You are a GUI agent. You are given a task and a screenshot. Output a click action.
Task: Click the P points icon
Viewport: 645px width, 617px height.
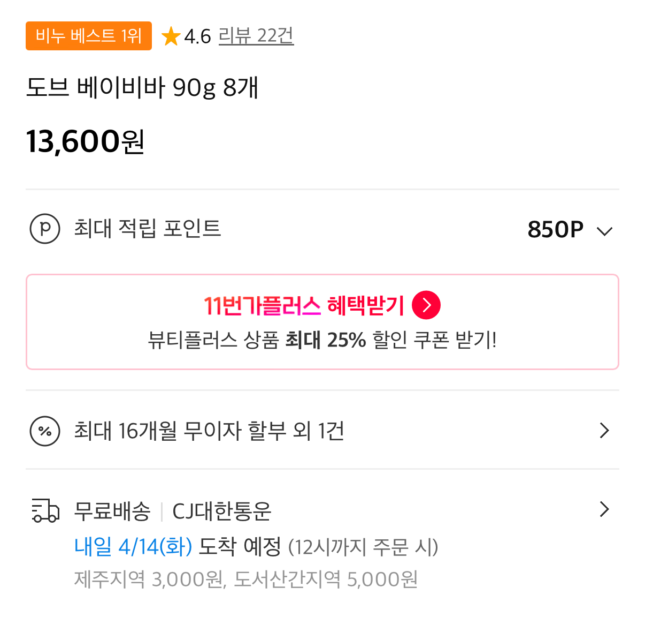pos(45,229)
